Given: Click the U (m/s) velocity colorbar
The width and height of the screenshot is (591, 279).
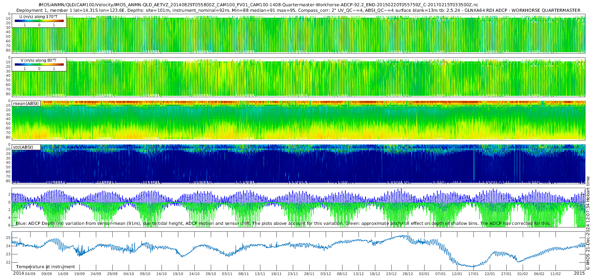Looking at the screenshot, I should [39, 21].
